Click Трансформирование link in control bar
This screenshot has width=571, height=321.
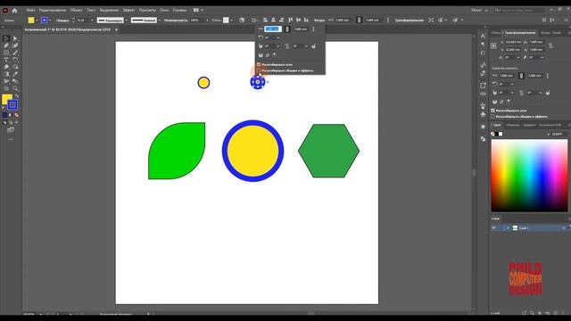click(x=410, y=21)
